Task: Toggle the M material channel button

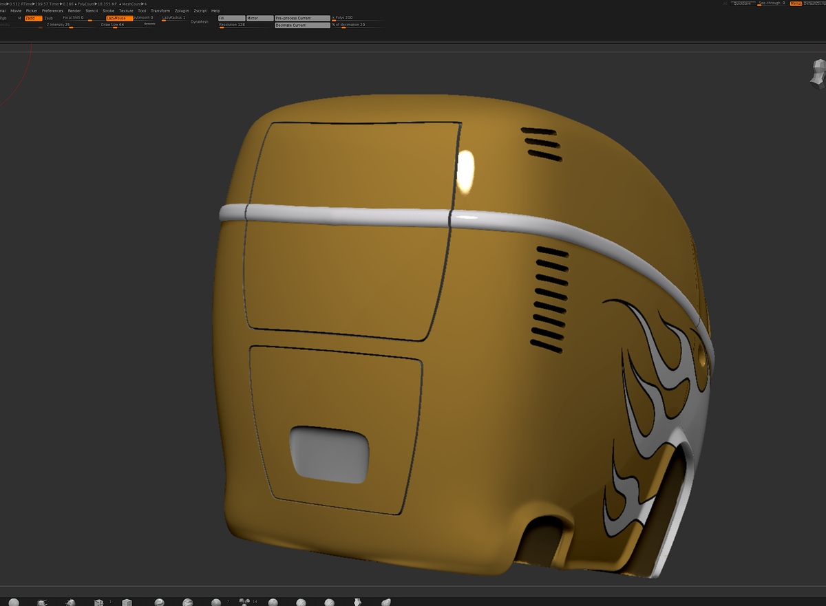Action: pos(19,18)
